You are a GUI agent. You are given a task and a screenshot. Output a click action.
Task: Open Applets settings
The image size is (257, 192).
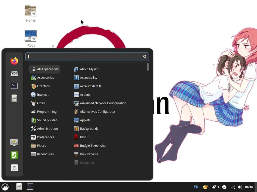(x=82, y=120)
